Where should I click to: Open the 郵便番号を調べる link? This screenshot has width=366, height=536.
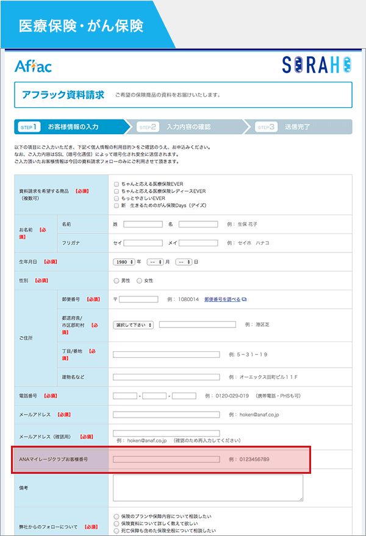222,299
